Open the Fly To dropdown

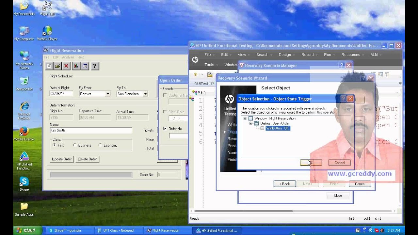click(x=145, y=94)
